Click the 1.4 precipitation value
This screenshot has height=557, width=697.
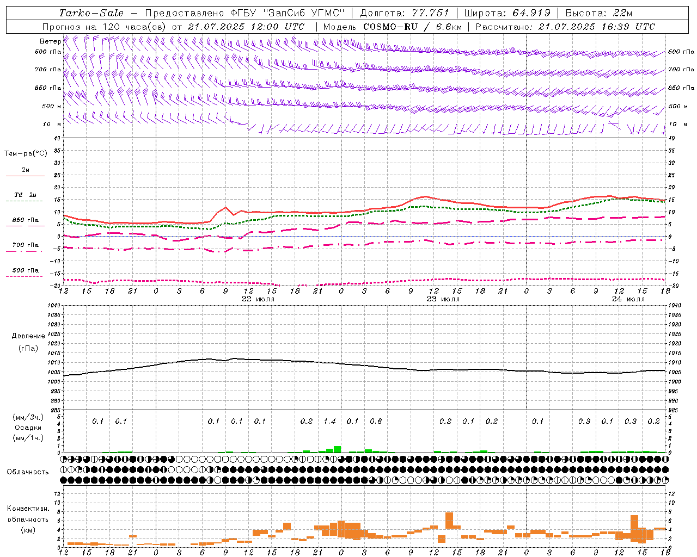tap(329, 421)
